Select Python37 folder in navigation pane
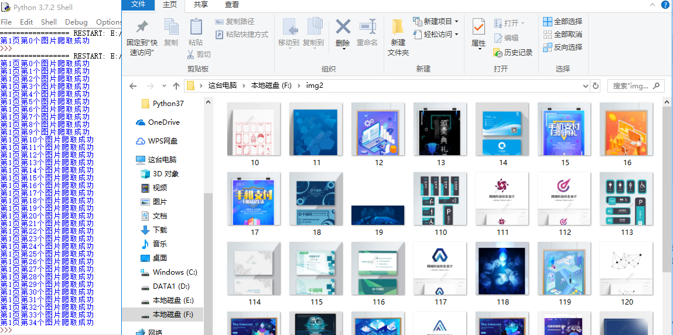673x335 pixels. [x=163, y=104]
